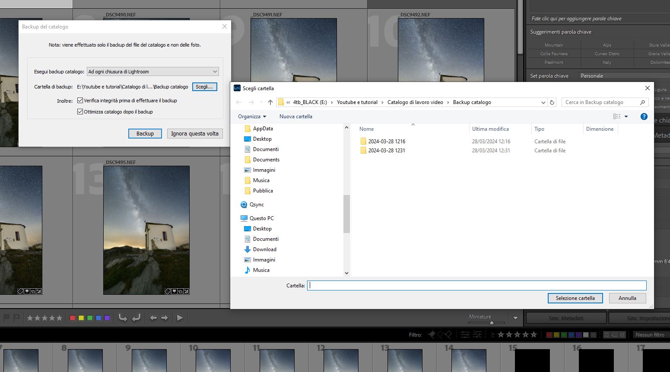Start the impromptu slideshow play button

coord(180,318)
